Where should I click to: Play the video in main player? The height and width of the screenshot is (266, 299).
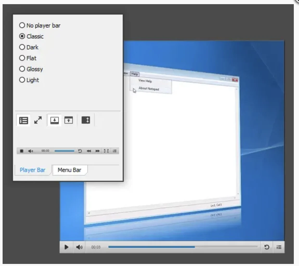click(66, 247)
